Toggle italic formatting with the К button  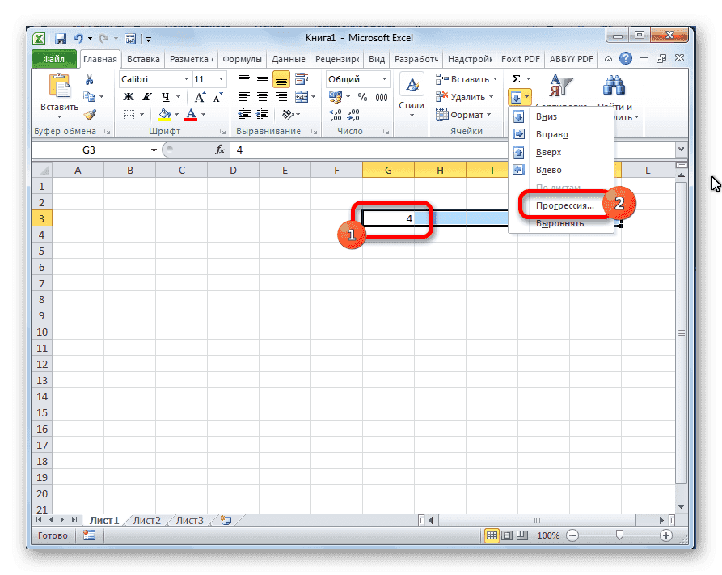click(146, 96)
